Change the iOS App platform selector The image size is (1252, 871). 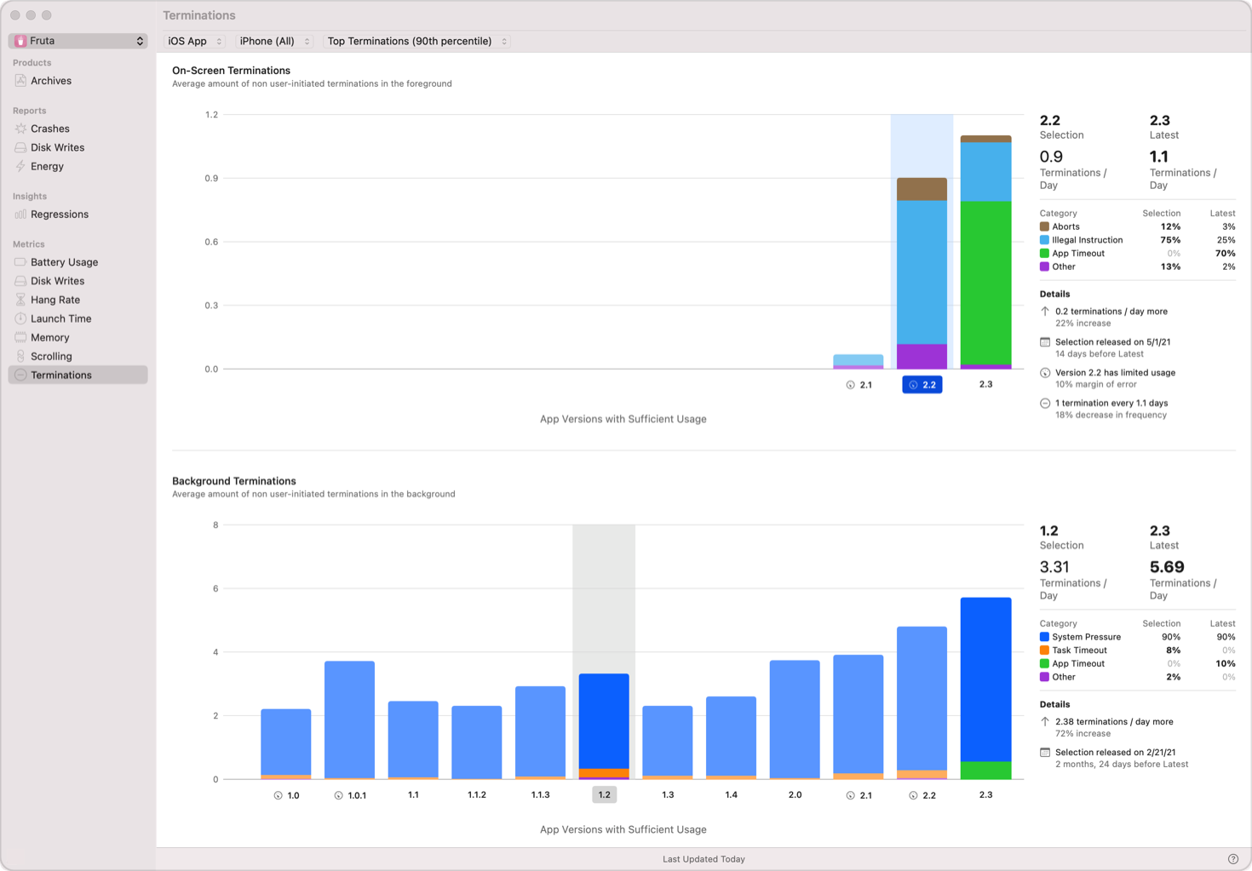click(193, 40)
